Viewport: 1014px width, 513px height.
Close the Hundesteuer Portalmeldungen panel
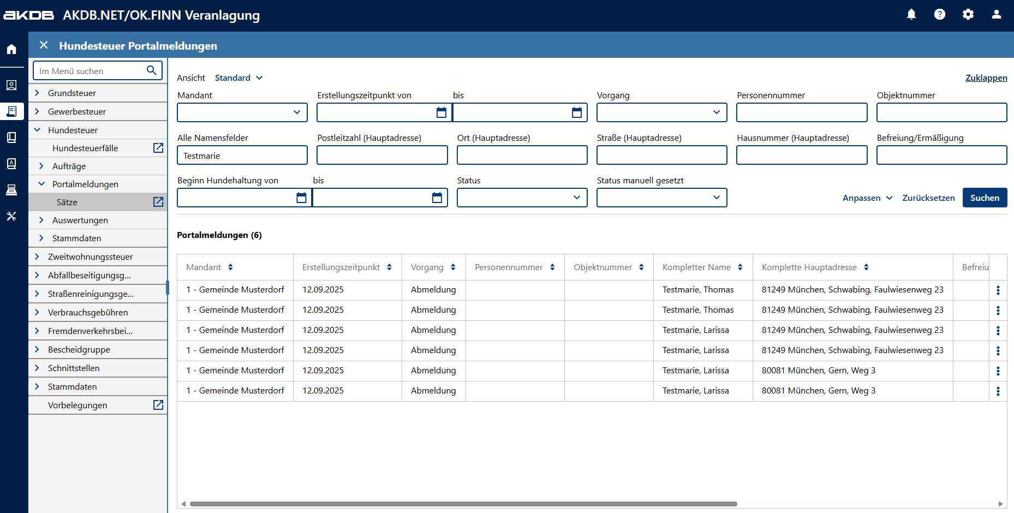44,45
